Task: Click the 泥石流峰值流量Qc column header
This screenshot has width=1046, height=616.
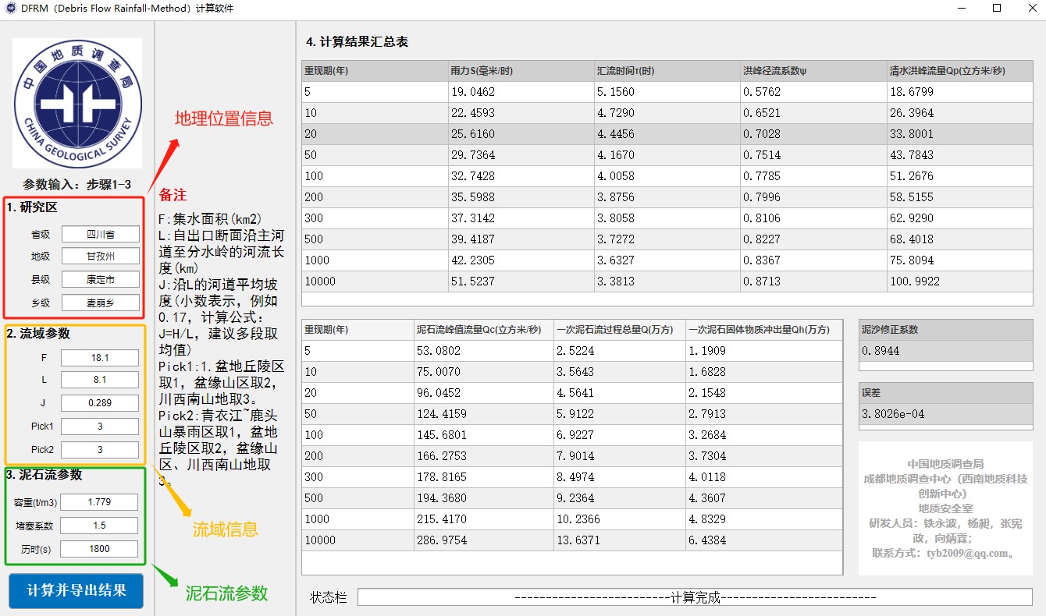Action: click(x=483, y=330)
